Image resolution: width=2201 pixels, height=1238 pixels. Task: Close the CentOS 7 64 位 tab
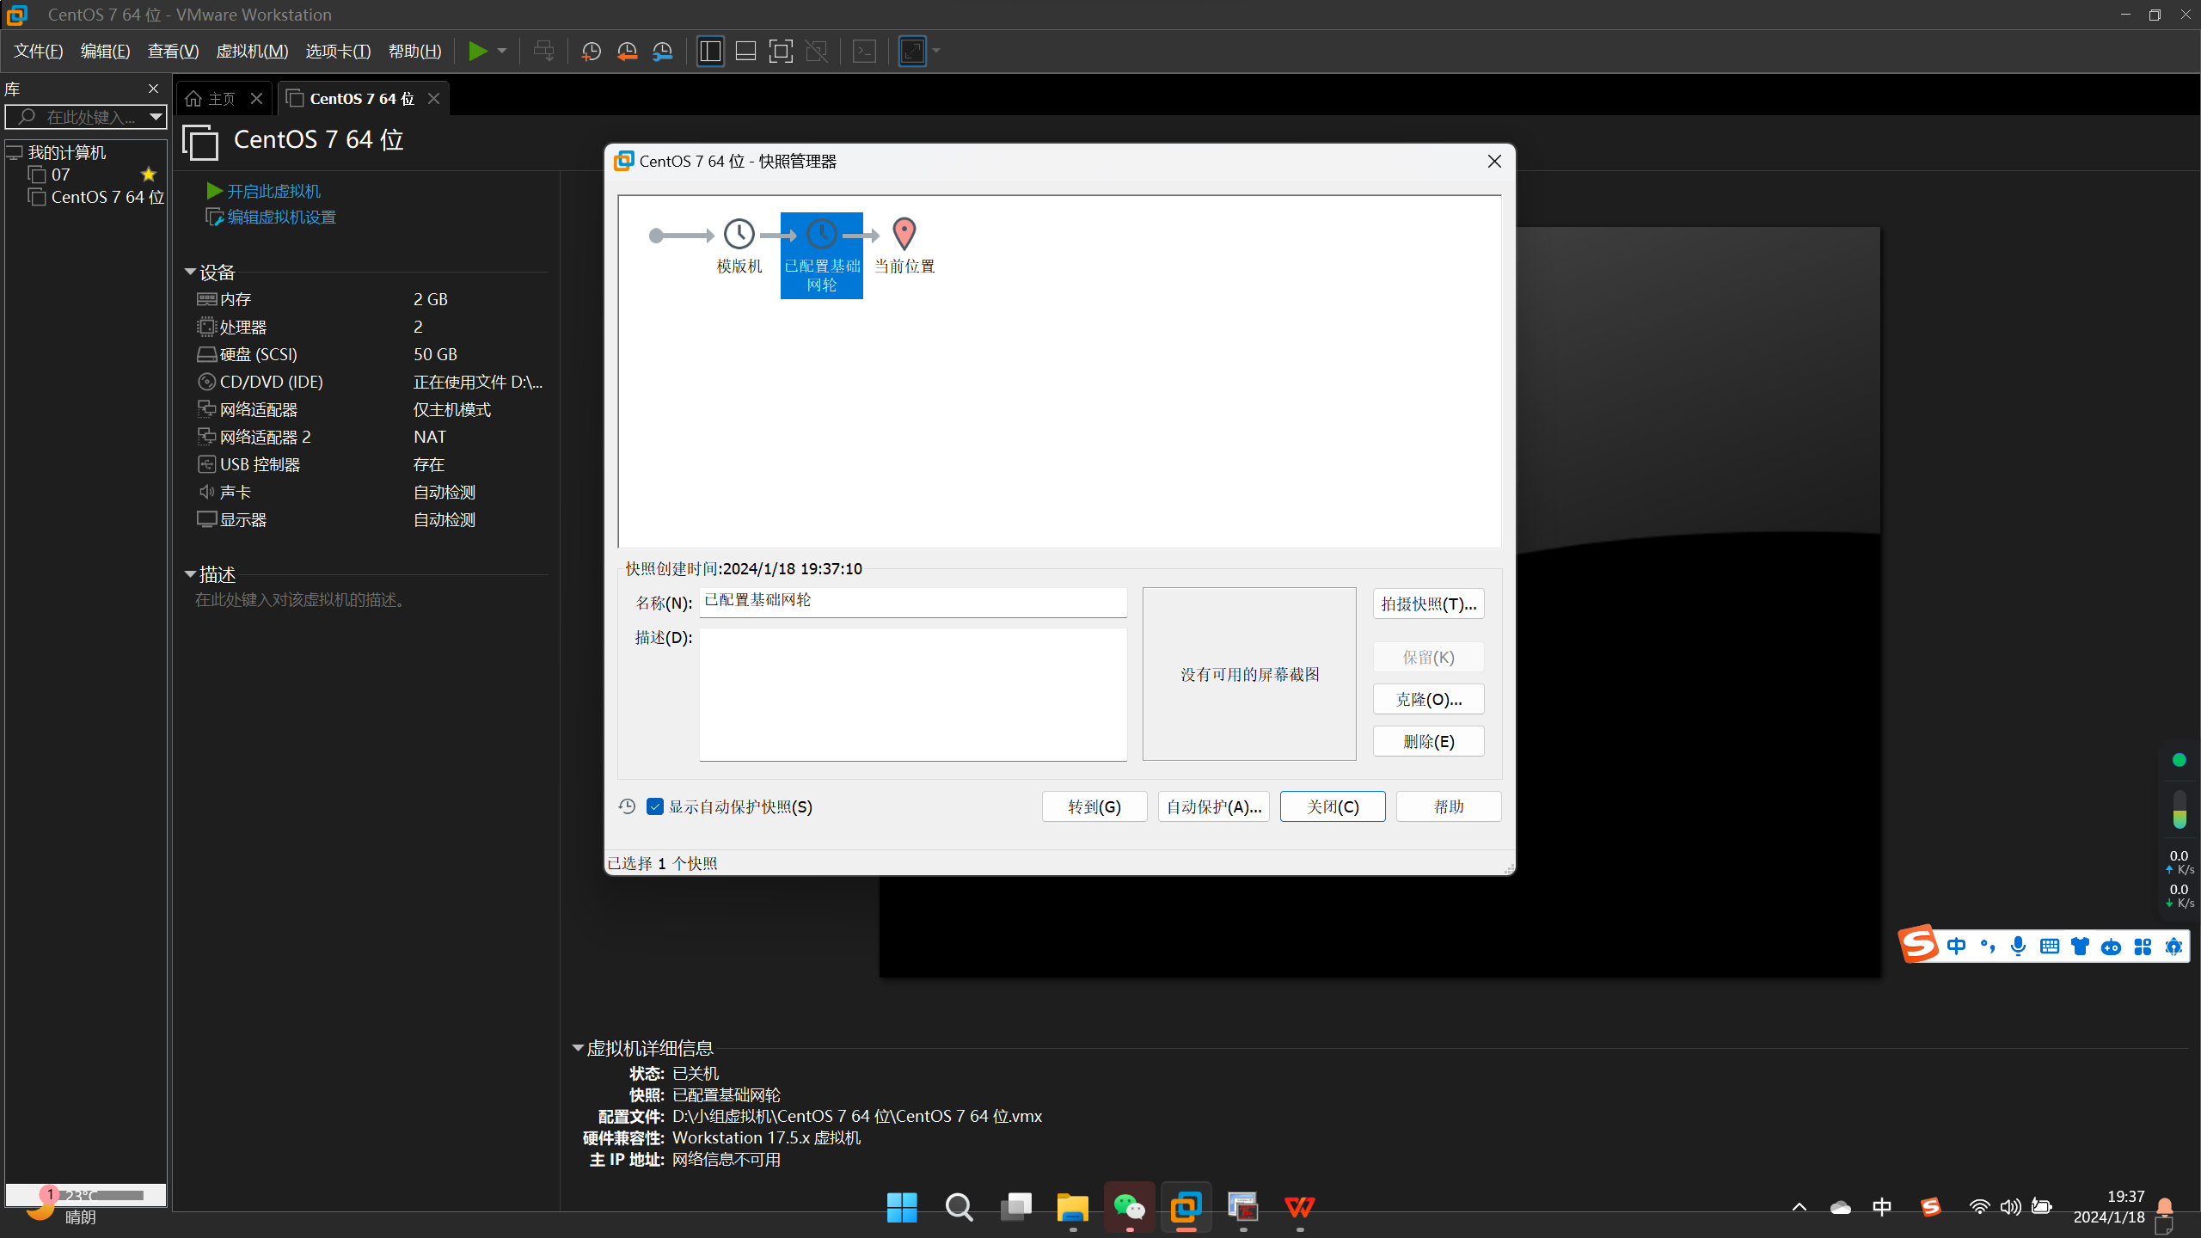(x=433, y=99)
